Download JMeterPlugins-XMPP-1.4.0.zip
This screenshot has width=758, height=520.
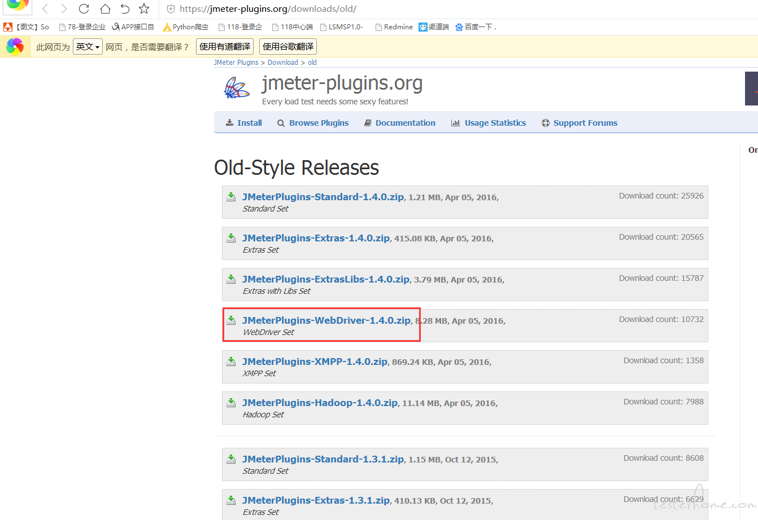coord(315,362)
